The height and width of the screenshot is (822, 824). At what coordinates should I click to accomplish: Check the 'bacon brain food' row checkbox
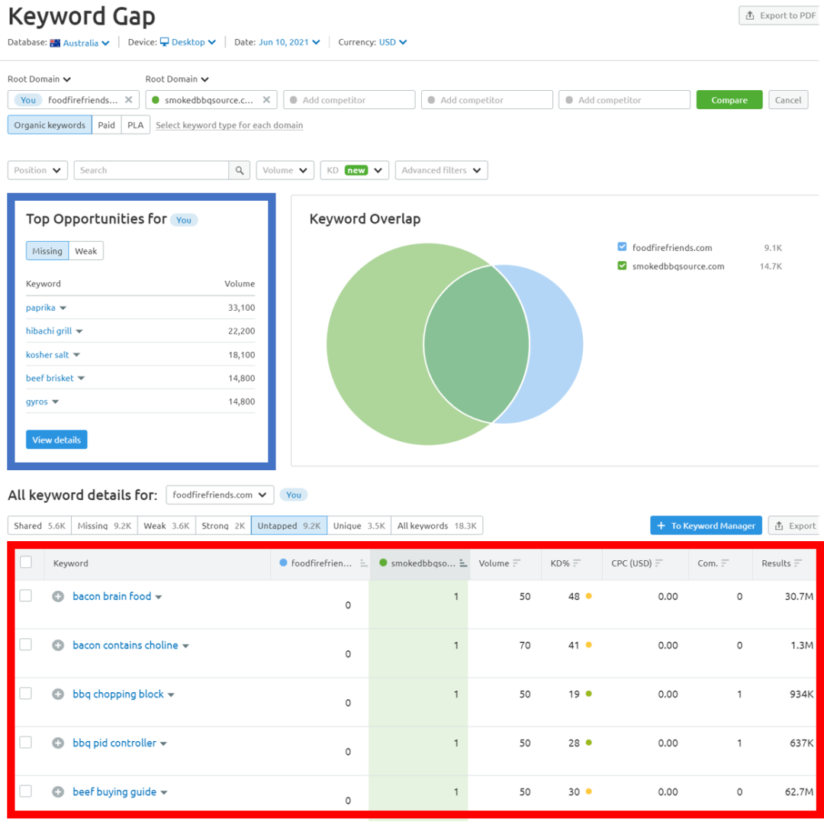coord(26,595)
